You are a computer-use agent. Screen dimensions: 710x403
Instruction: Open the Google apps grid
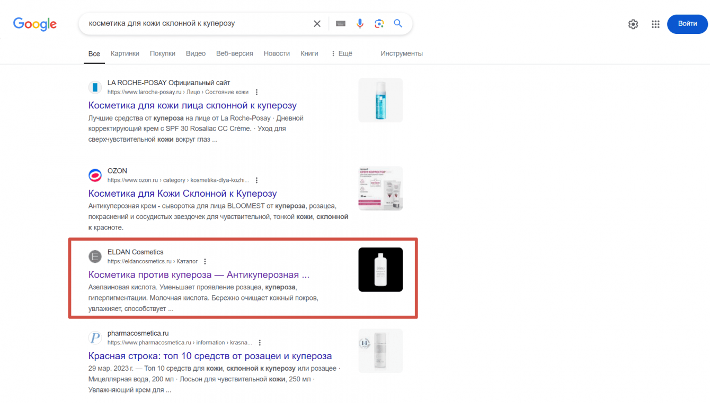[x=655, y=24]
